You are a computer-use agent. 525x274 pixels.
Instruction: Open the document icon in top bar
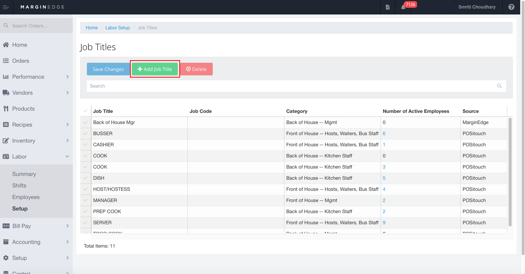pos(388,7)
